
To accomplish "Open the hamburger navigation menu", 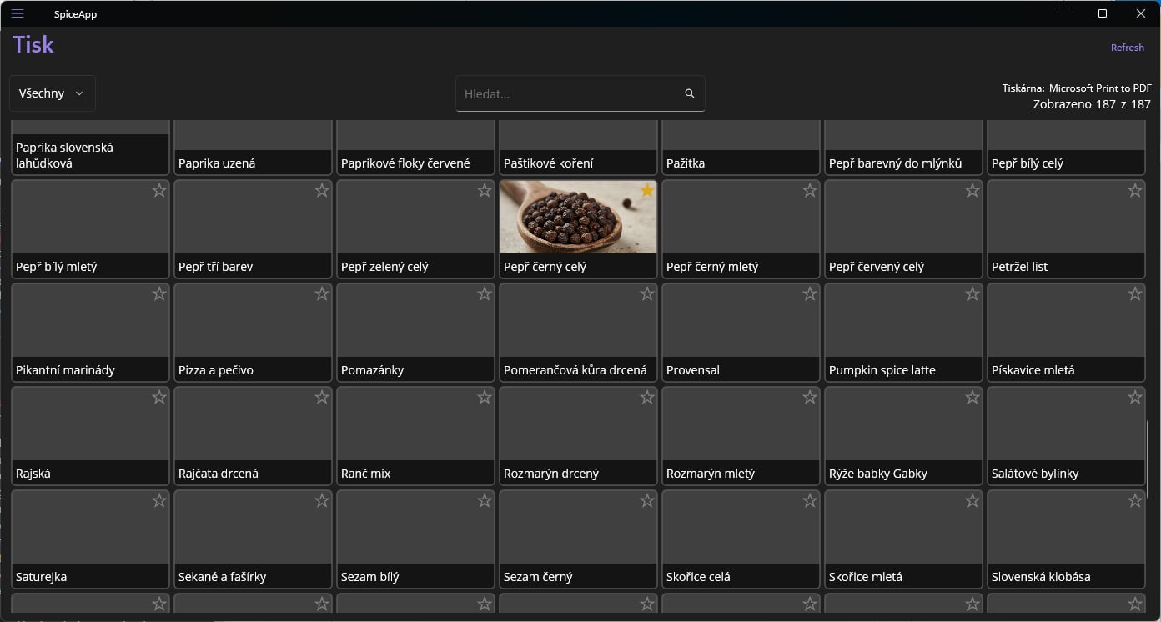I will [18, 13].
